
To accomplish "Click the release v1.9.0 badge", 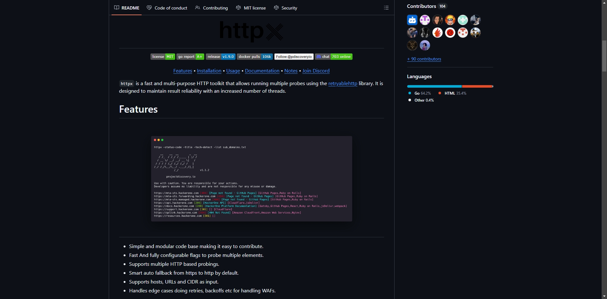I will tap(221, 57).
